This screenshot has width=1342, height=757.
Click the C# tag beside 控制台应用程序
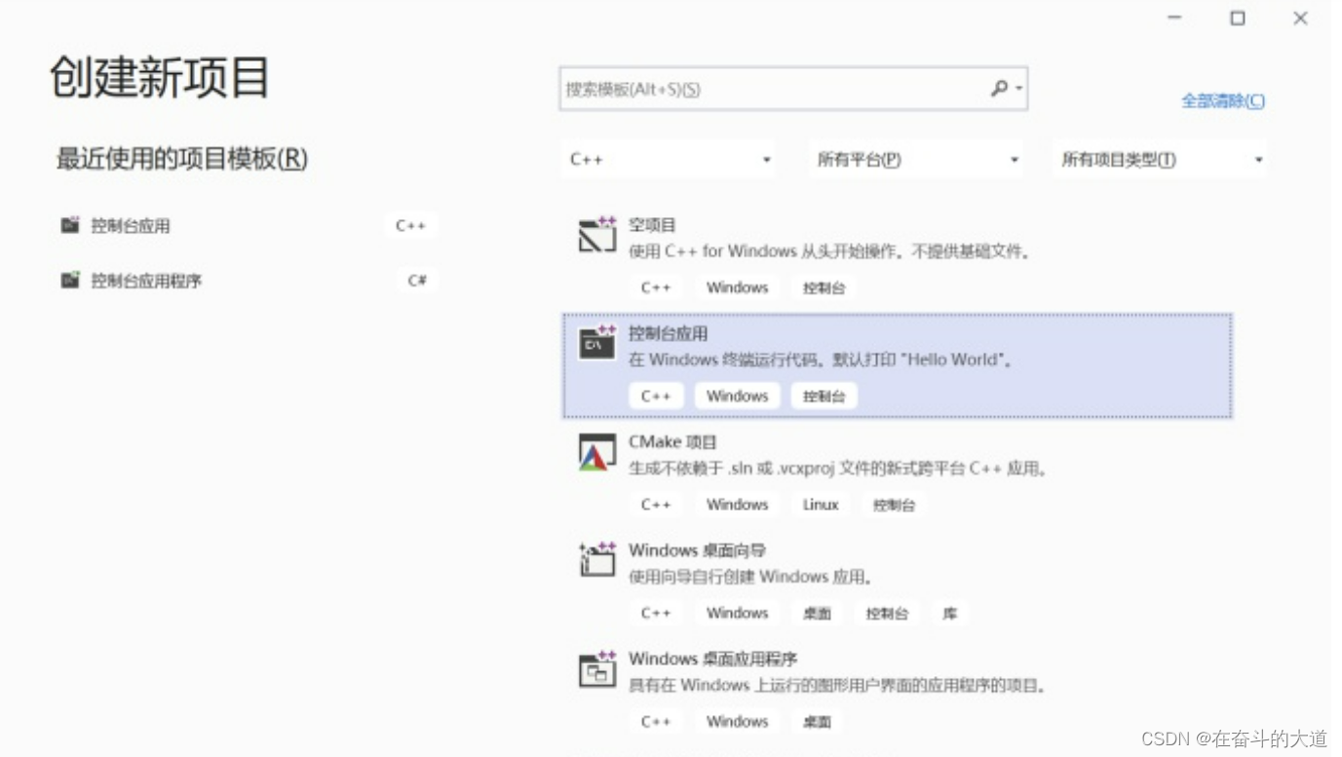417,281
